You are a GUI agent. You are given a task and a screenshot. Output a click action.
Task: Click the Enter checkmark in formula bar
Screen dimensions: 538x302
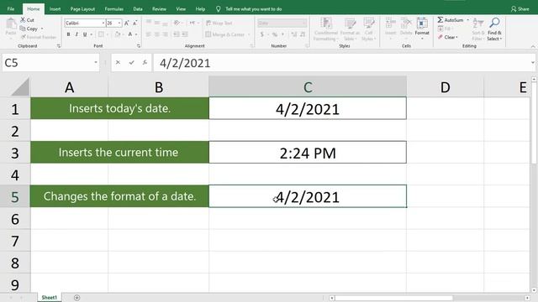coord(131,63)
